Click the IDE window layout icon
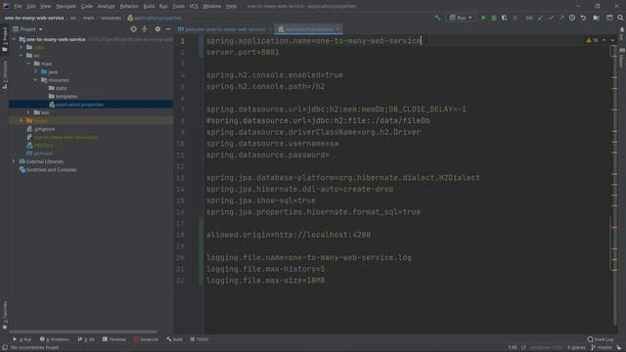Image resolution: width=626 pixels, height=352 pixels. 609,18
